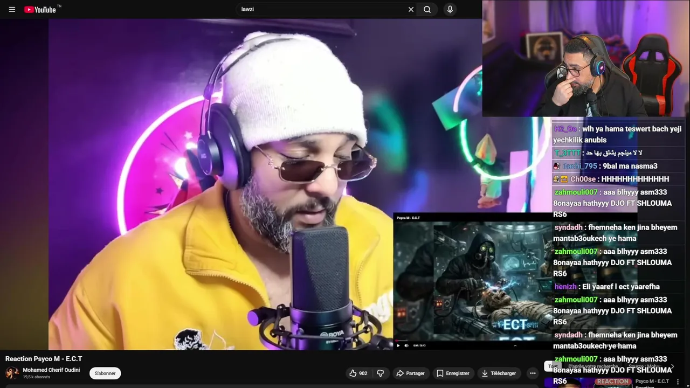Select the 'Tout' filter chip
Image resolution: width=690 pixels, height=388 pixels.
[553, 366]
